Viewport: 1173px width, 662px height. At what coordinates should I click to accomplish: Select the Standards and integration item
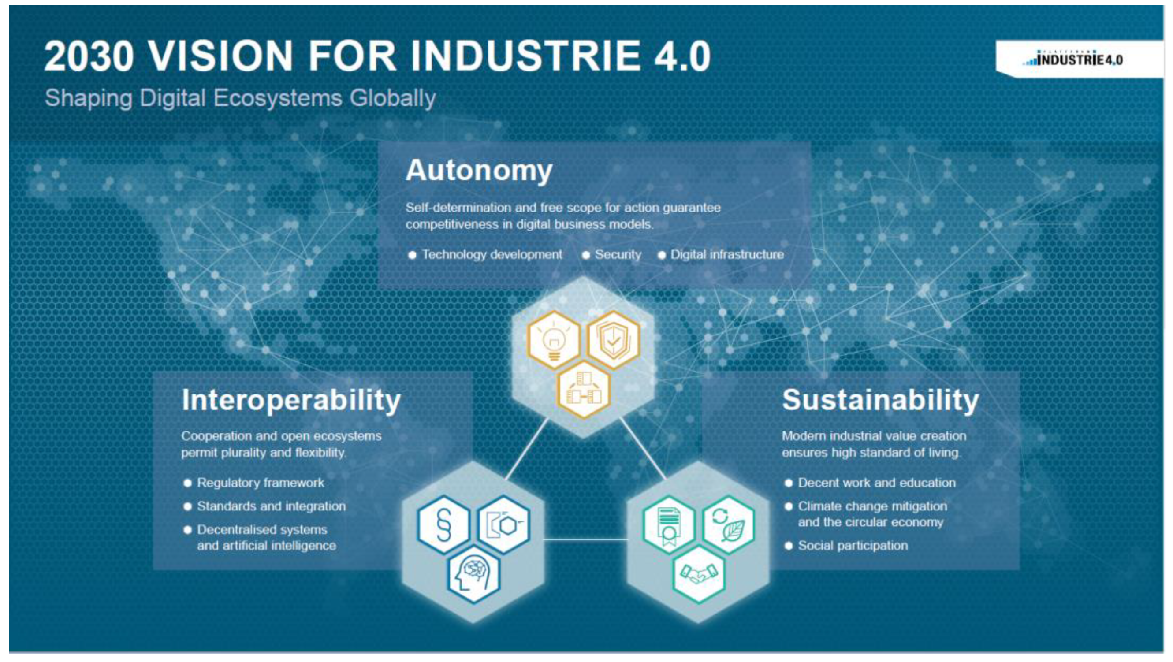click(x=272, y=507)
